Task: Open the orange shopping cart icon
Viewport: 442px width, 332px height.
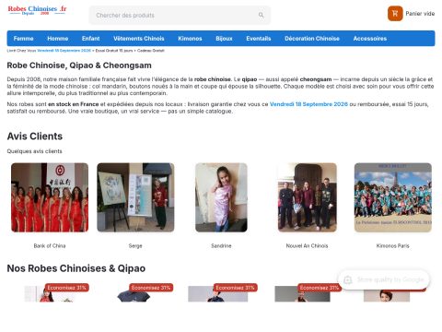Action: [395, 14]
